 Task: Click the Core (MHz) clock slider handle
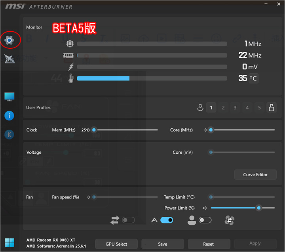pyautogui.click(x=211, y=130)
